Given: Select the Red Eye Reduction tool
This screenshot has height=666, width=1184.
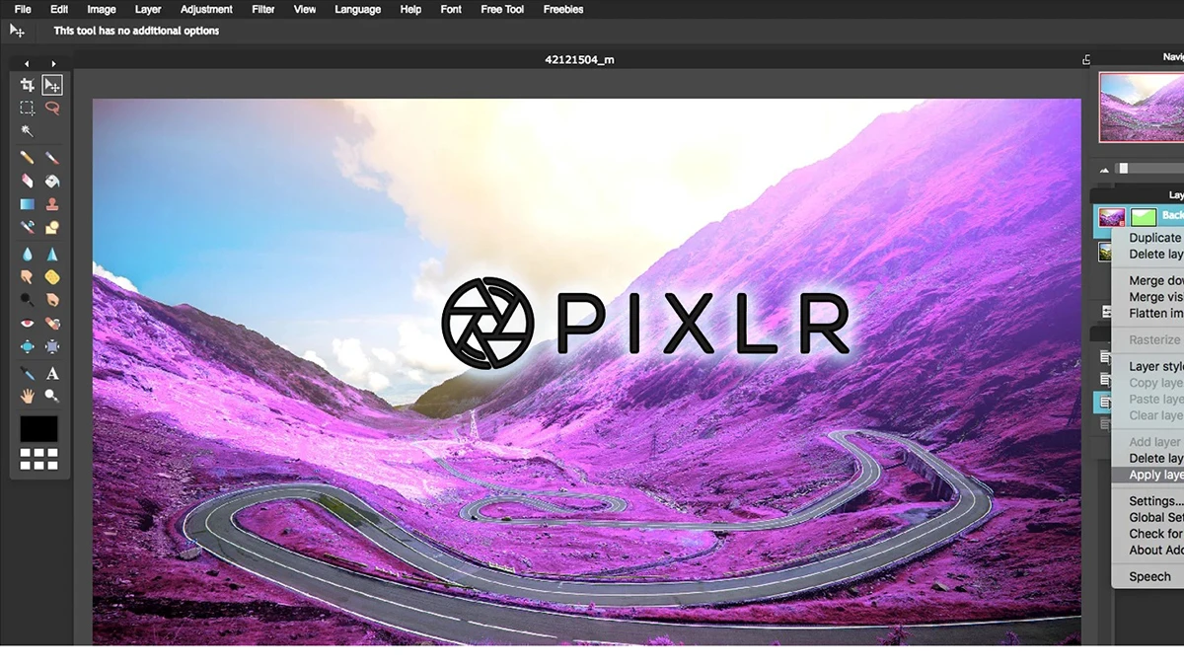Looking at the screenshot, I should [x=28, y=323].
